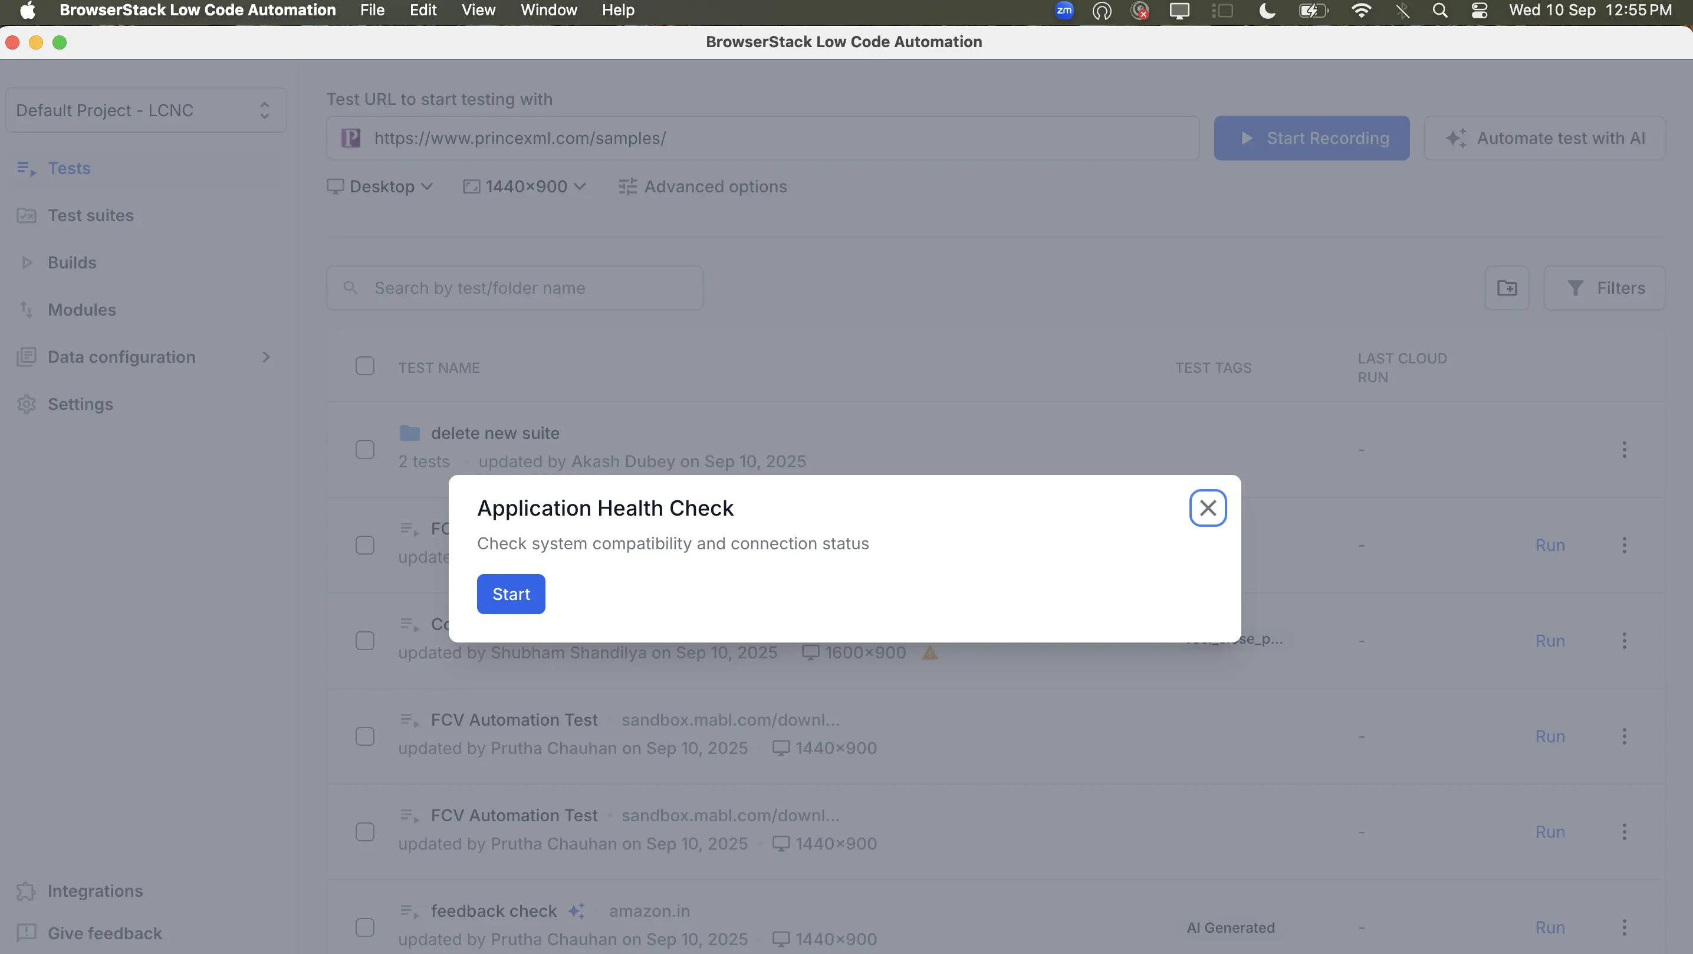Image resolution: width=1693 pixels, height=954 pixels.
Task: Open the Help menu
Action: coord(619,11)
